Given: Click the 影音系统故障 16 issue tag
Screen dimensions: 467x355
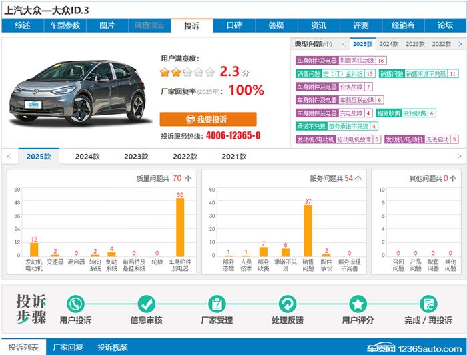Looking at the screenshot, I should coord(341,61).
